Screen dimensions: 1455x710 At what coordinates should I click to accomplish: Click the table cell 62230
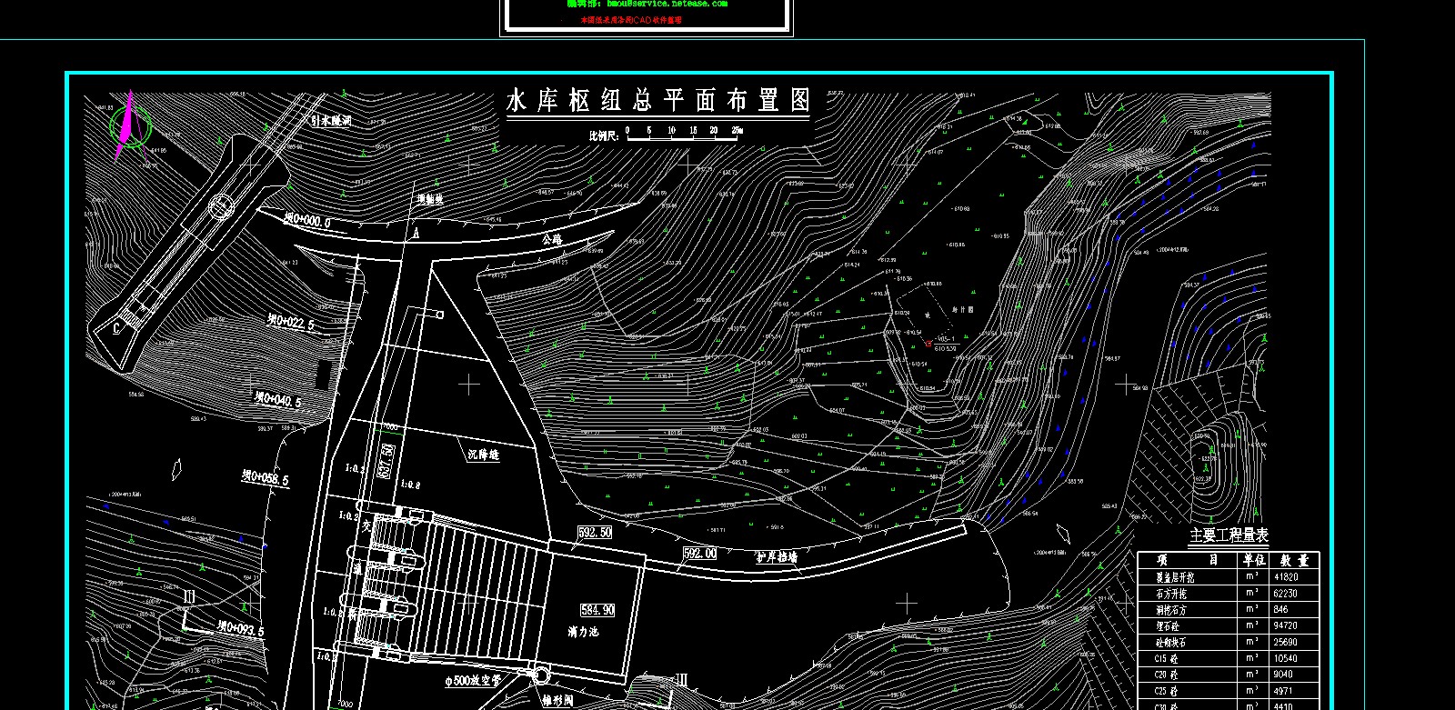coord(1286,594)
